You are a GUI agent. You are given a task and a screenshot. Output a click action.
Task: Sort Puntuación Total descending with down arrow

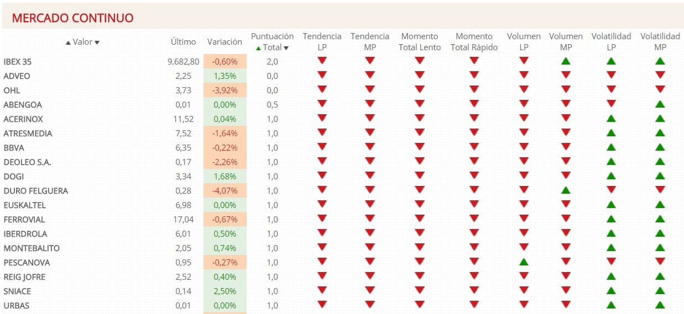click(x=286, y=48)
